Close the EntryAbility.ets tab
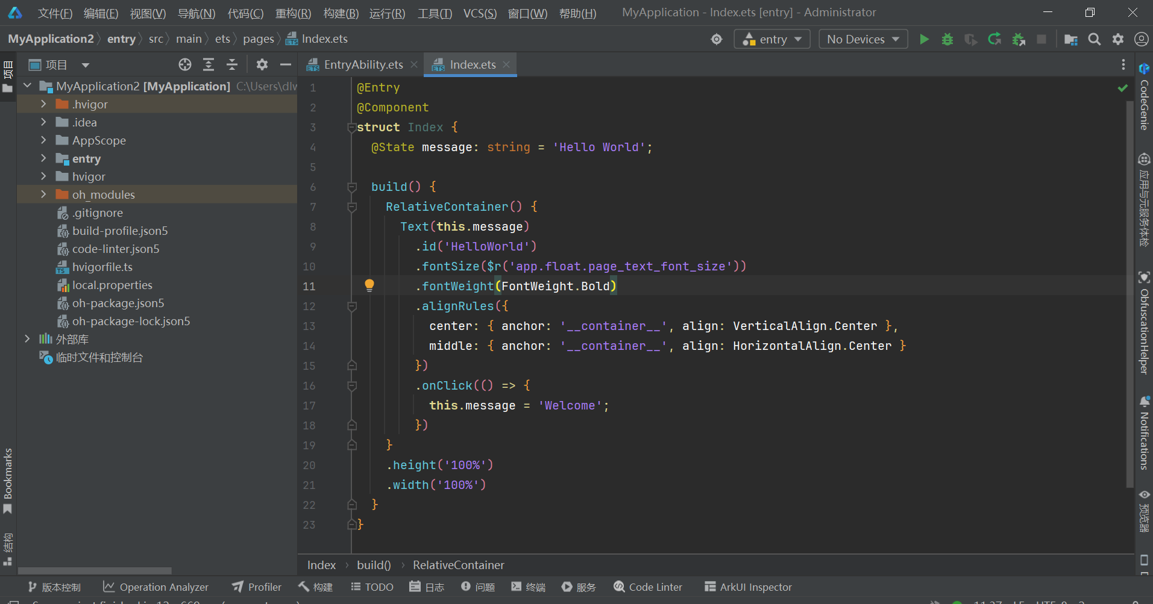 coord(414,64)
